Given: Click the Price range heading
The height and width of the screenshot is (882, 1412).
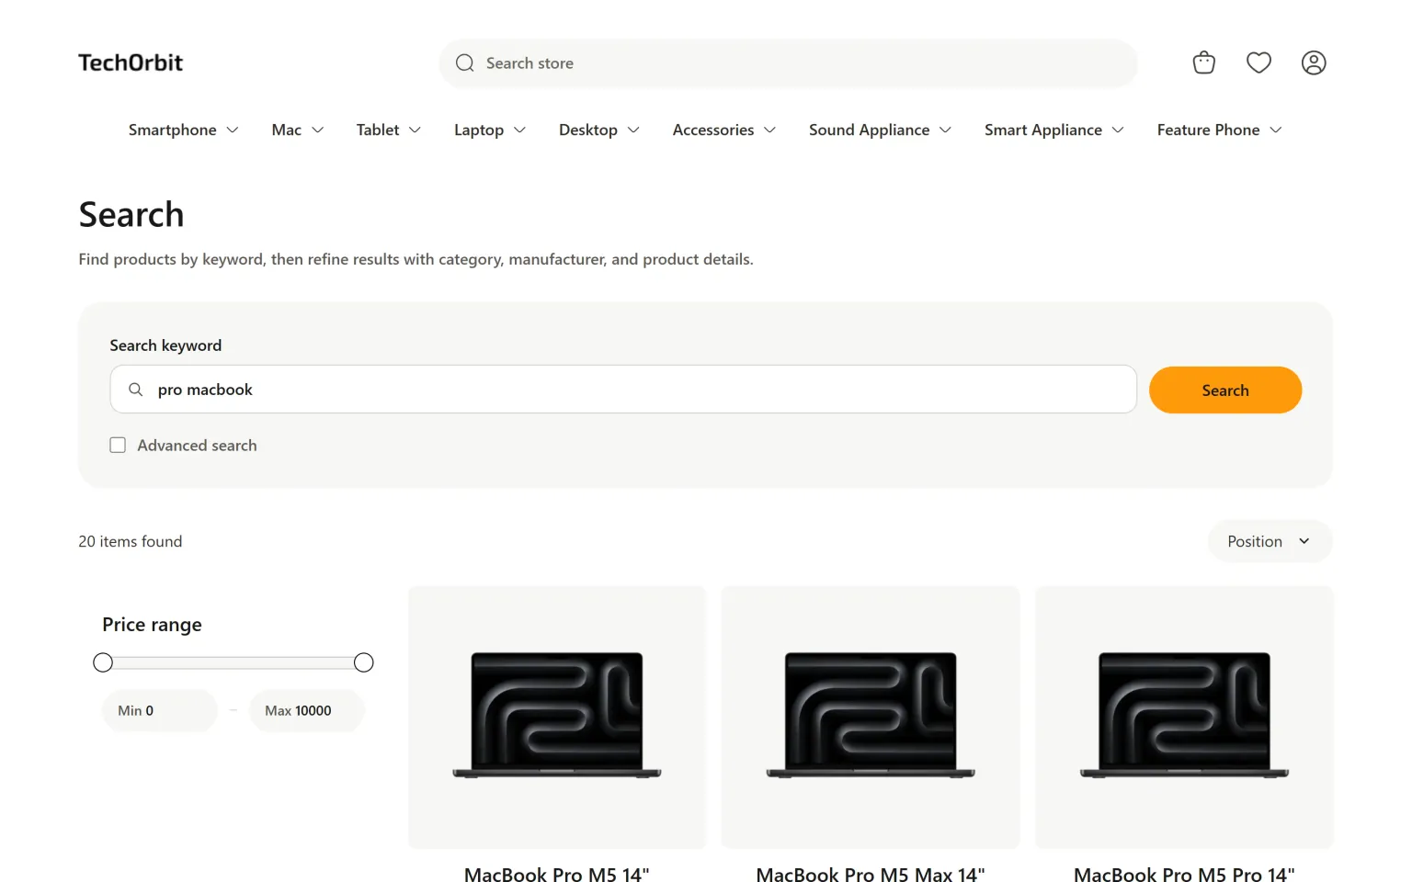Looking at the screenshot, I should (152, 625).
